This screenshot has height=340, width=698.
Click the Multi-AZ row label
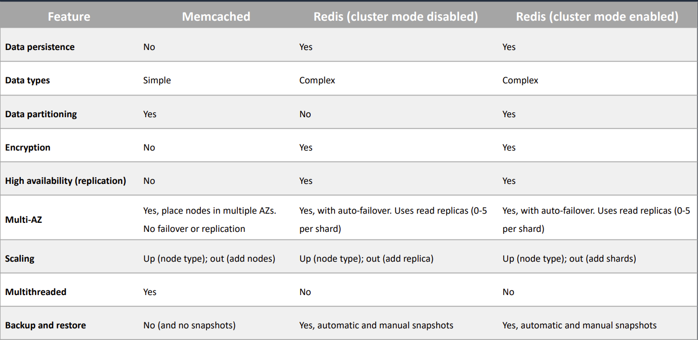click(x=23, y=220)
